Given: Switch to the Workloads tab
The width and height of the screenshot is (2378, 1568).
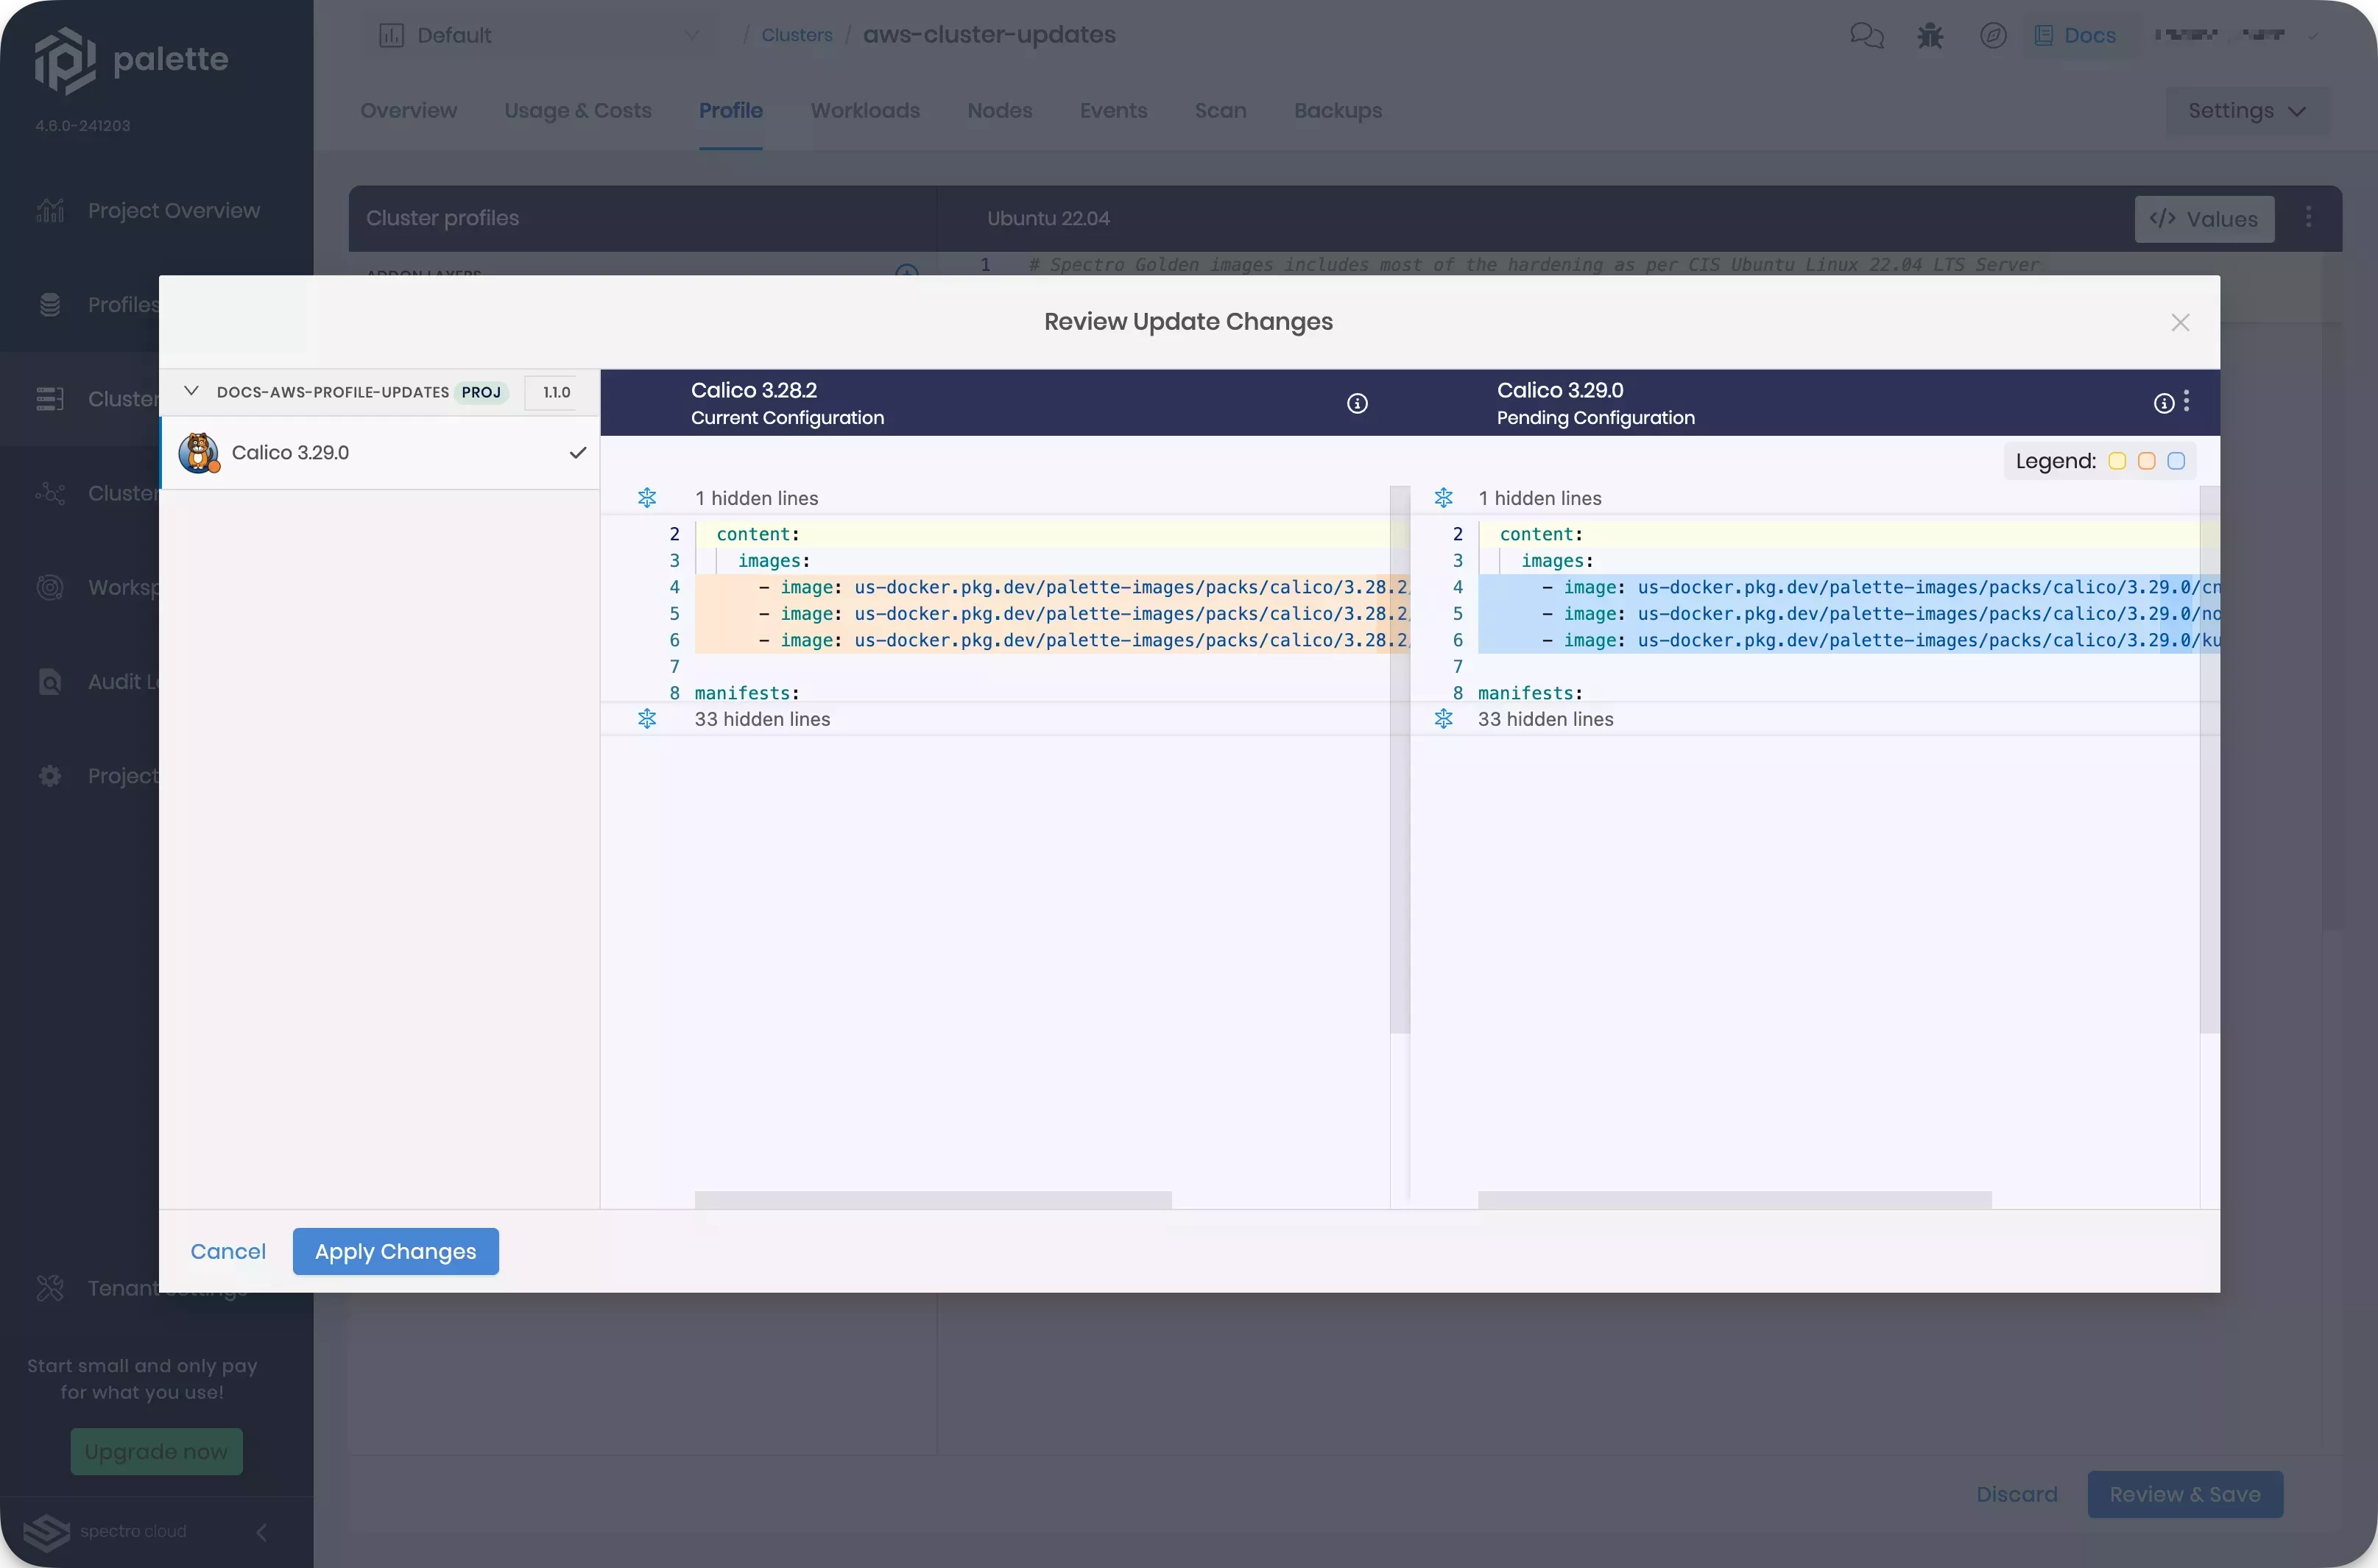Looking at the screenshot, I should point(865,111).
